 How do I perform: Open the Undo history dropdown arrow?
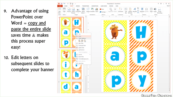(65, 4)
